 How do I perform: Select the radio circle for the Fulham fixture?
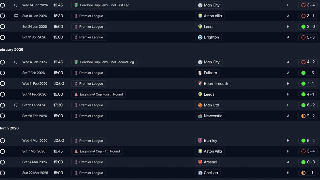click(x=2, y=73)
